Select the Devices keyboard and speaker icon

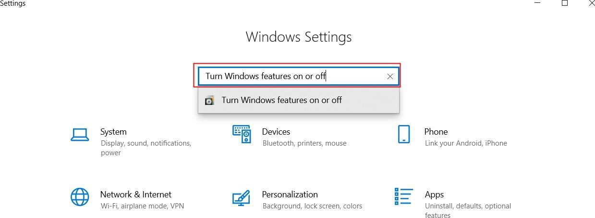pos(242,134)
